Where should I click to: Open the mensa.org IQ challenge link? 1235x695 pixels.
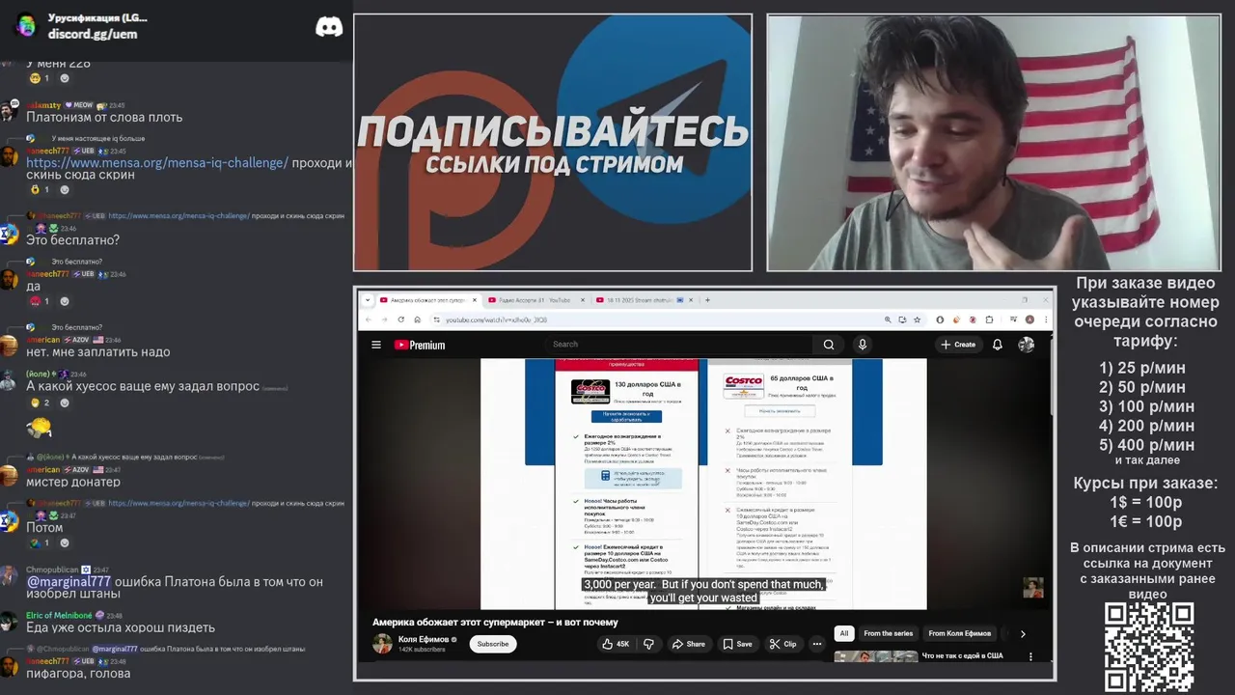pos(157,162)
